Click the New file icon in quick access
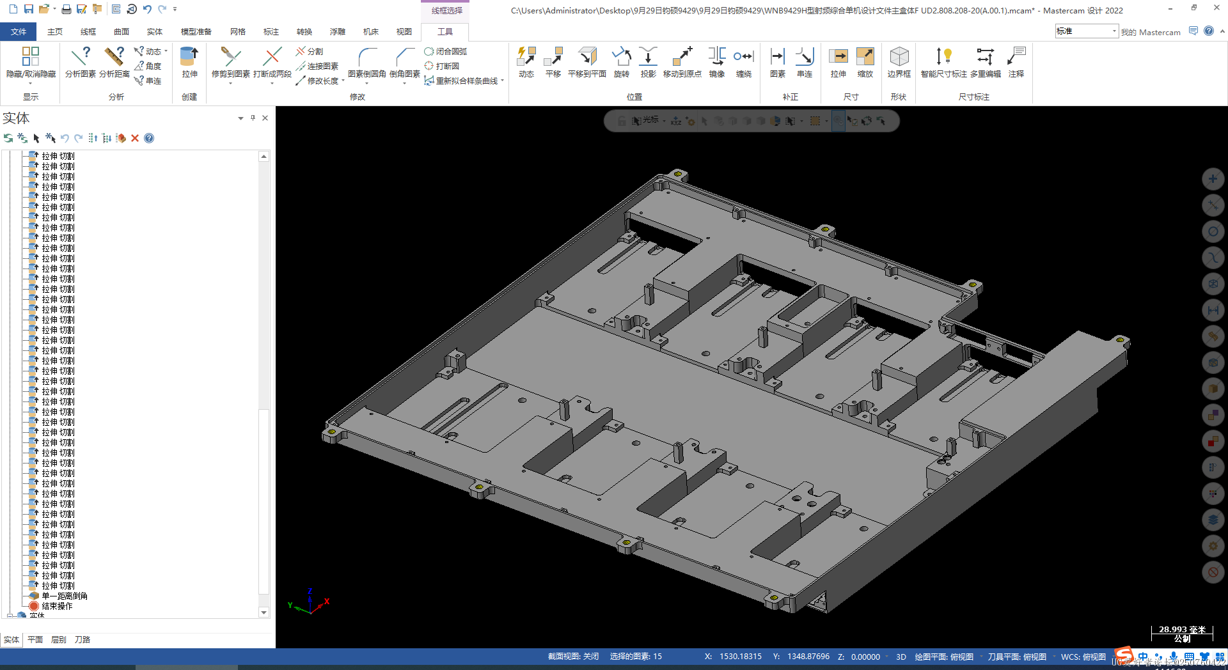 click(13, 9)
